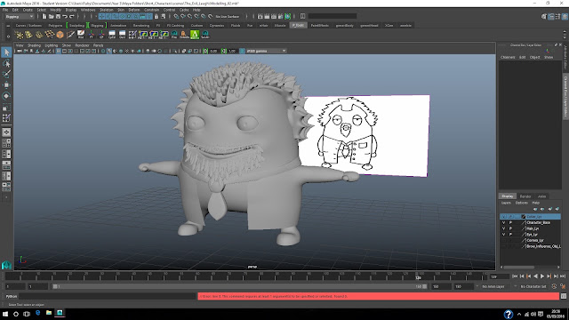The image size is (569, 320).
Task: Toggle playback P of Hair_Lyr layer
Action: [x=510, y=228]
